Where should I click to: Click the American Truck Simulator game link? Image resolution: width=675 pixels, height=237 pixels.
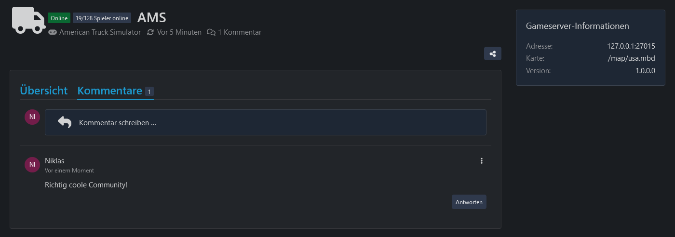tap(100, 32)
